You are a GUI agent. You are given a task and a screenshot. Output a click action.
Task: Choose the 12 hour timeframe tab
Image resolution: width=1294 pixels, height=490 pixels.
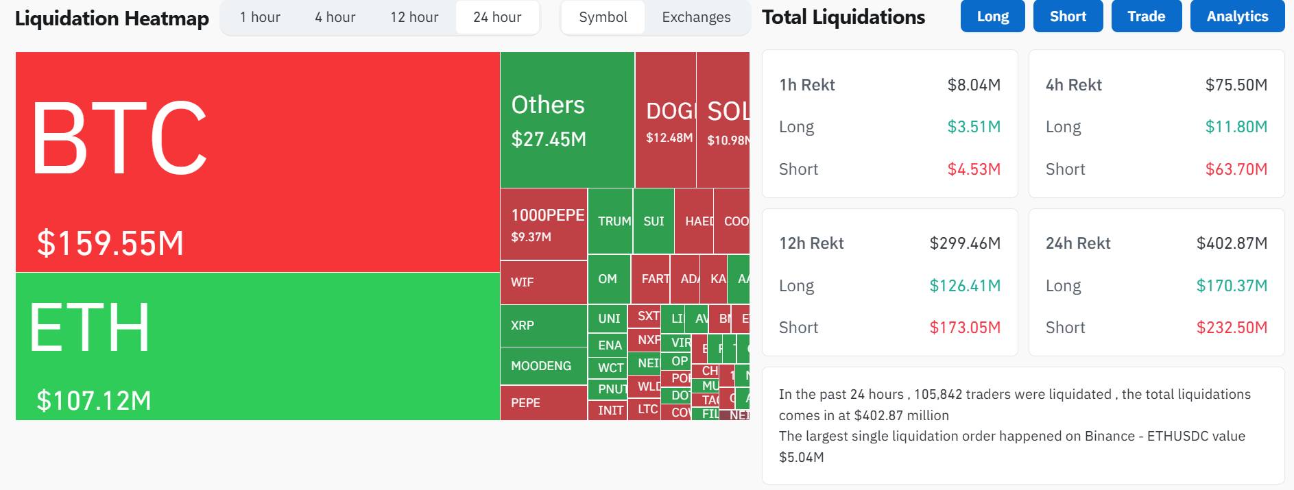click(414, 17)
